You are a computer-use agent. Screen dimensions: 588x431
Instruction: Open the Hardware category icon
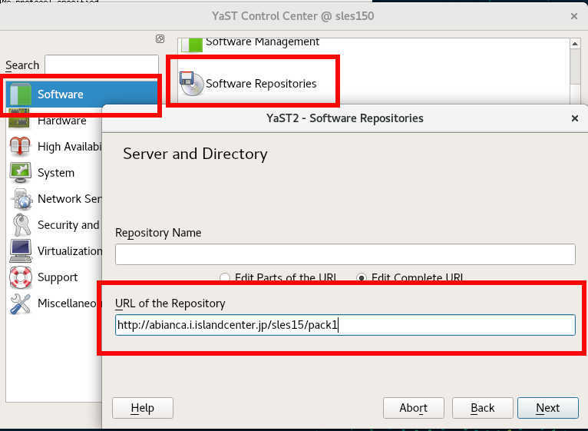(x=19, y=119)
